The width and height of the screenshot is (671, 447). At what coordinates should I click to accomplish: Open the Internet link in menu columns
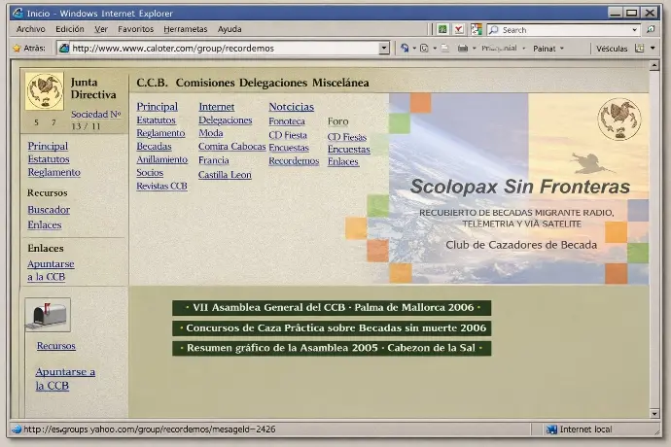pos(217,107)
